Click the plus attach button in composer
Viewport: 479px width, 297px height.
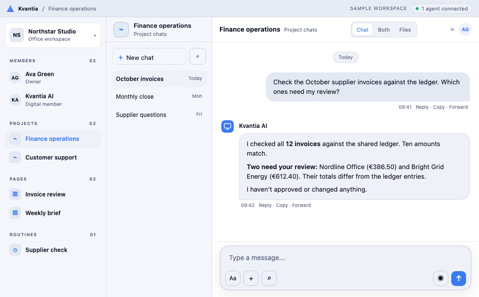tap(251, 278)
